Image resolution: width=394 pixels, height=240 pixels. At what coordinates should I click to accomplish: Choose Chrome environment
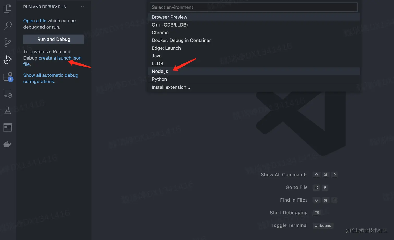(x=254, y=33)
